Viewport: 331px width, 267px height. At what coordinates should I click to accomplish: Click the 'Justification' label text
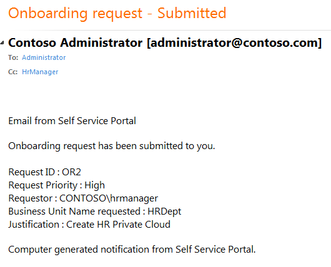[34, 225]
